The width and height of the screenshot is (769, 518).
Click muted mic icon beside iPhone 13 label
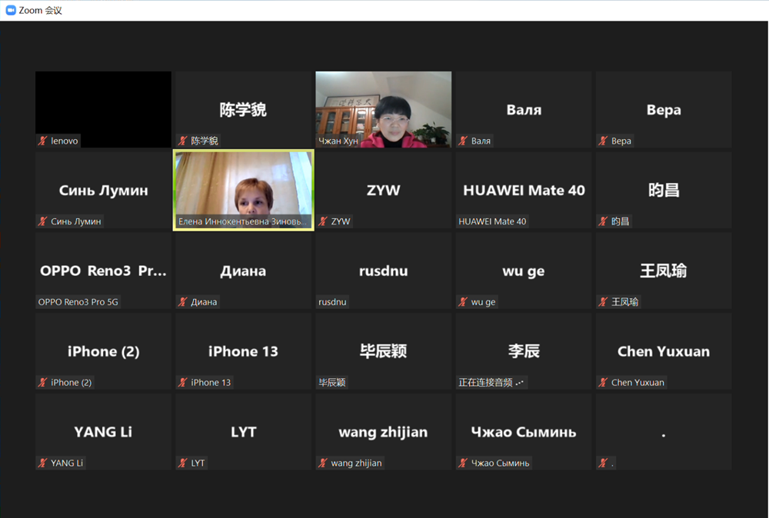pyautogui.click(x=183, y=383)
